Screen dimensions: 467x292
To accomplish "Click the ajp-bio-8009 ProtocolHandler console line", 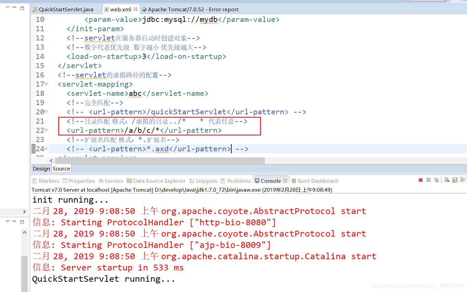I will point(152,245).
